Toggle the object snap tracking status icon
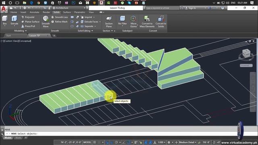Screen dimensions: 258x145 click(x=124, y=142)
